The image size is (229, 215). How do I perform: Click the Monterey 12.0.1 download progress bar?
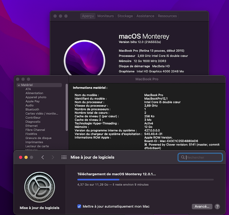[145, 180]
